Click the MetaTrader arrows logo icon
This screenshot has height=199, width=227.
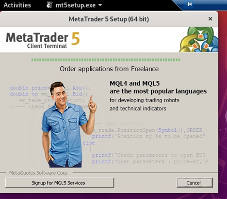(199, 40)
